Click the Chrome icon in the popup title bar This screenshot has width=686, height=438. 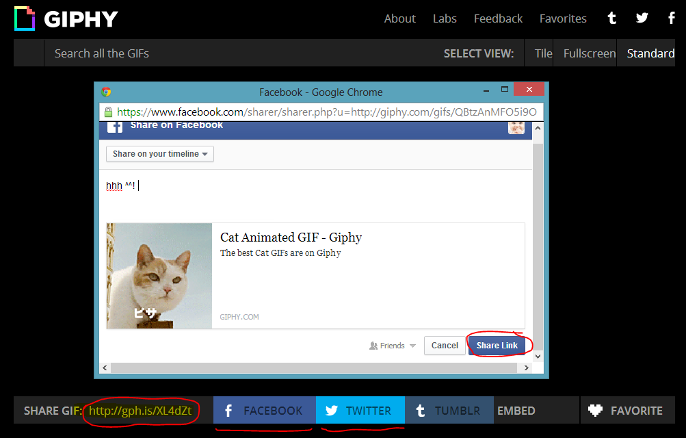point(106,92)
